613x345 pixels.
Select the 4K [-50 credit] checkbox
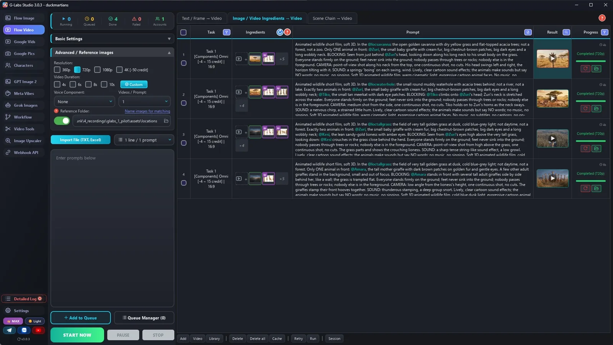click(119, 70)
